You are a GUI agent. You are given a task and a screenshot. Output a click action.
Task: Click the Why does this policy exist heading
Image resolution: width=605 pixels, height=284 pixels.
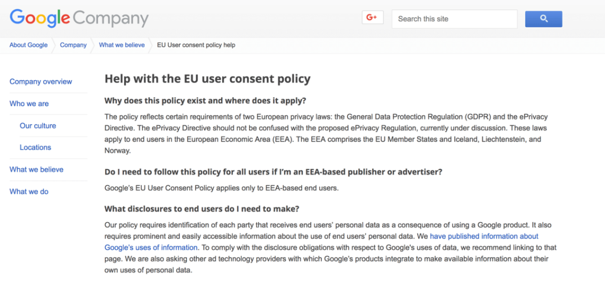pos(205,101)
